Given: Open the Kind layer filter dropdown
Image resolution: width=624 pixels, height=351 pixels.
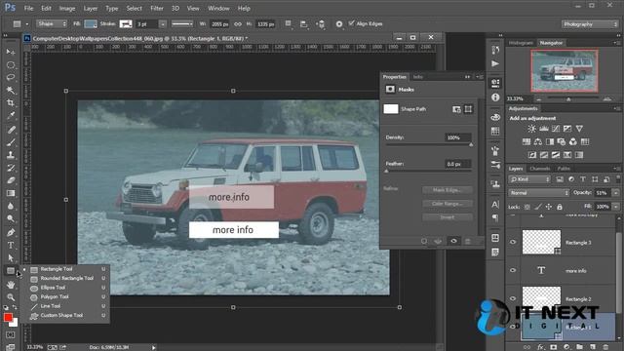Looking at the screenshot, I should tap(529, 179).
